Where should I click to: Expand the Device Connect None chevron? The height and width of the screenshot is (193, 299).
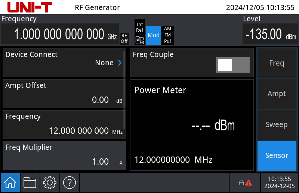tap(120, 63)
